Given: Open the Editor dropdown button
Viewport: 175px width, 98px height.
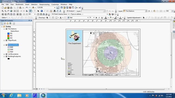Looking at the screenshot, I should 4,18.
